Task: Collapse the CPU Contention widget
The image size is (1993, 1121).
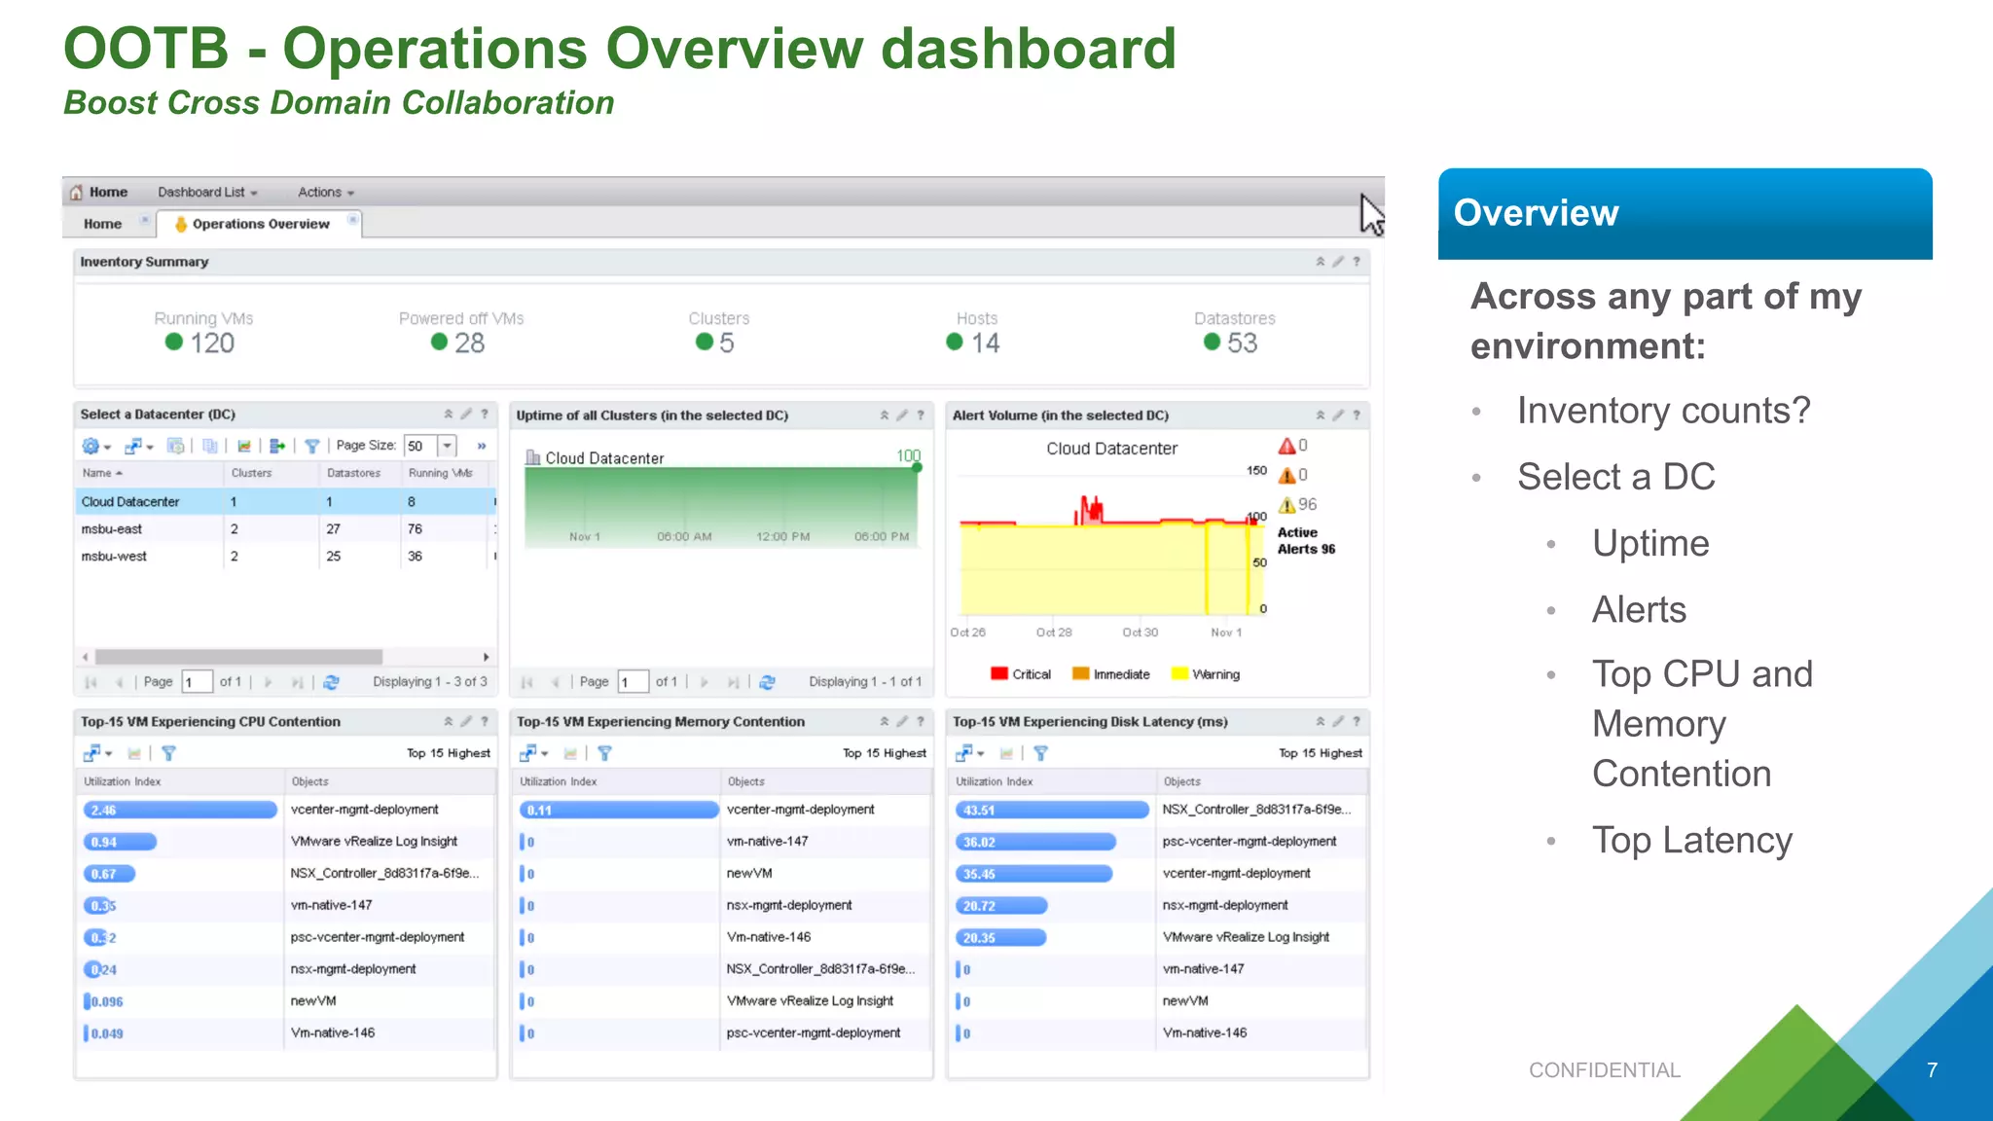Action: click(449, 721)
